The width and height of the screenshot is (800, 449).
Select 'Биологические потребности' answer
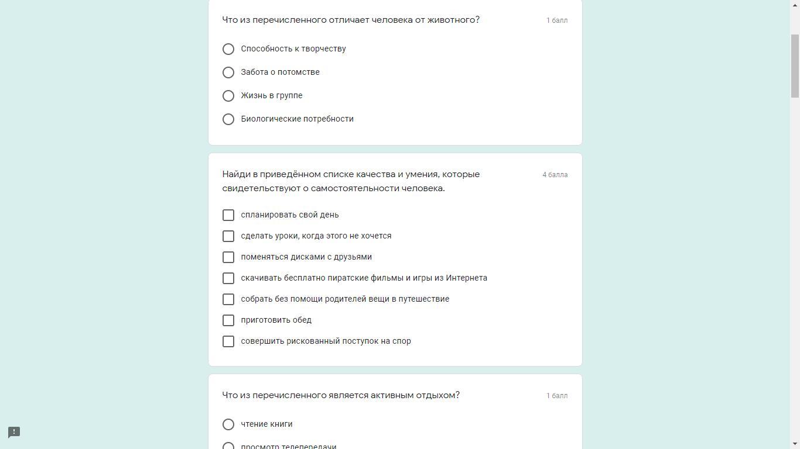[x=228, y=119]
